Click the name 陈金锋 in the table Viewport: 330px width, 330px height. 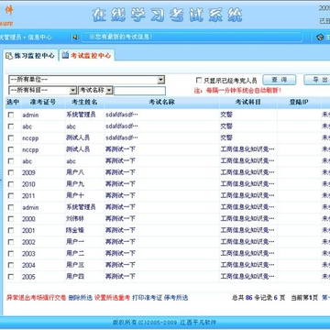(75, 230)
